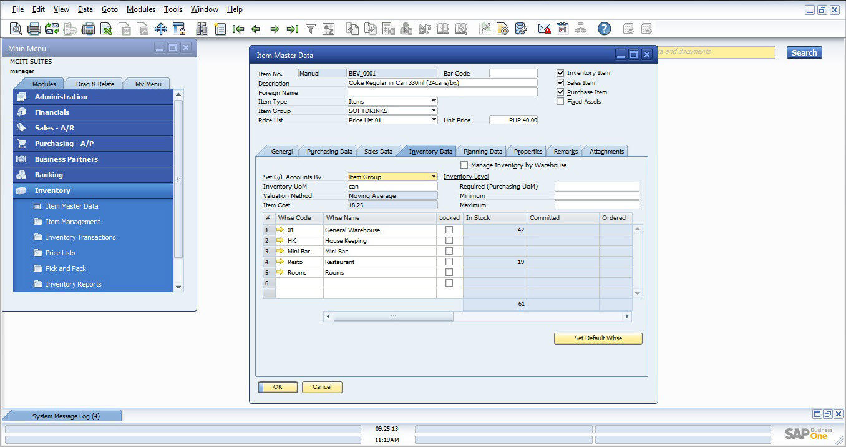Click Main Menu scrollbar down arrow
The width and height of the screenshot is (846, 447).
click(x=178, y=287)
